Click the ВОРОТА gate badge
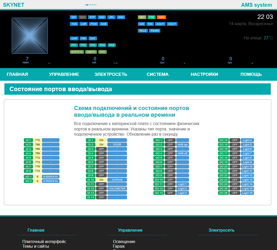The height and width of the screenshot is (250, 277). coord(77,52)
